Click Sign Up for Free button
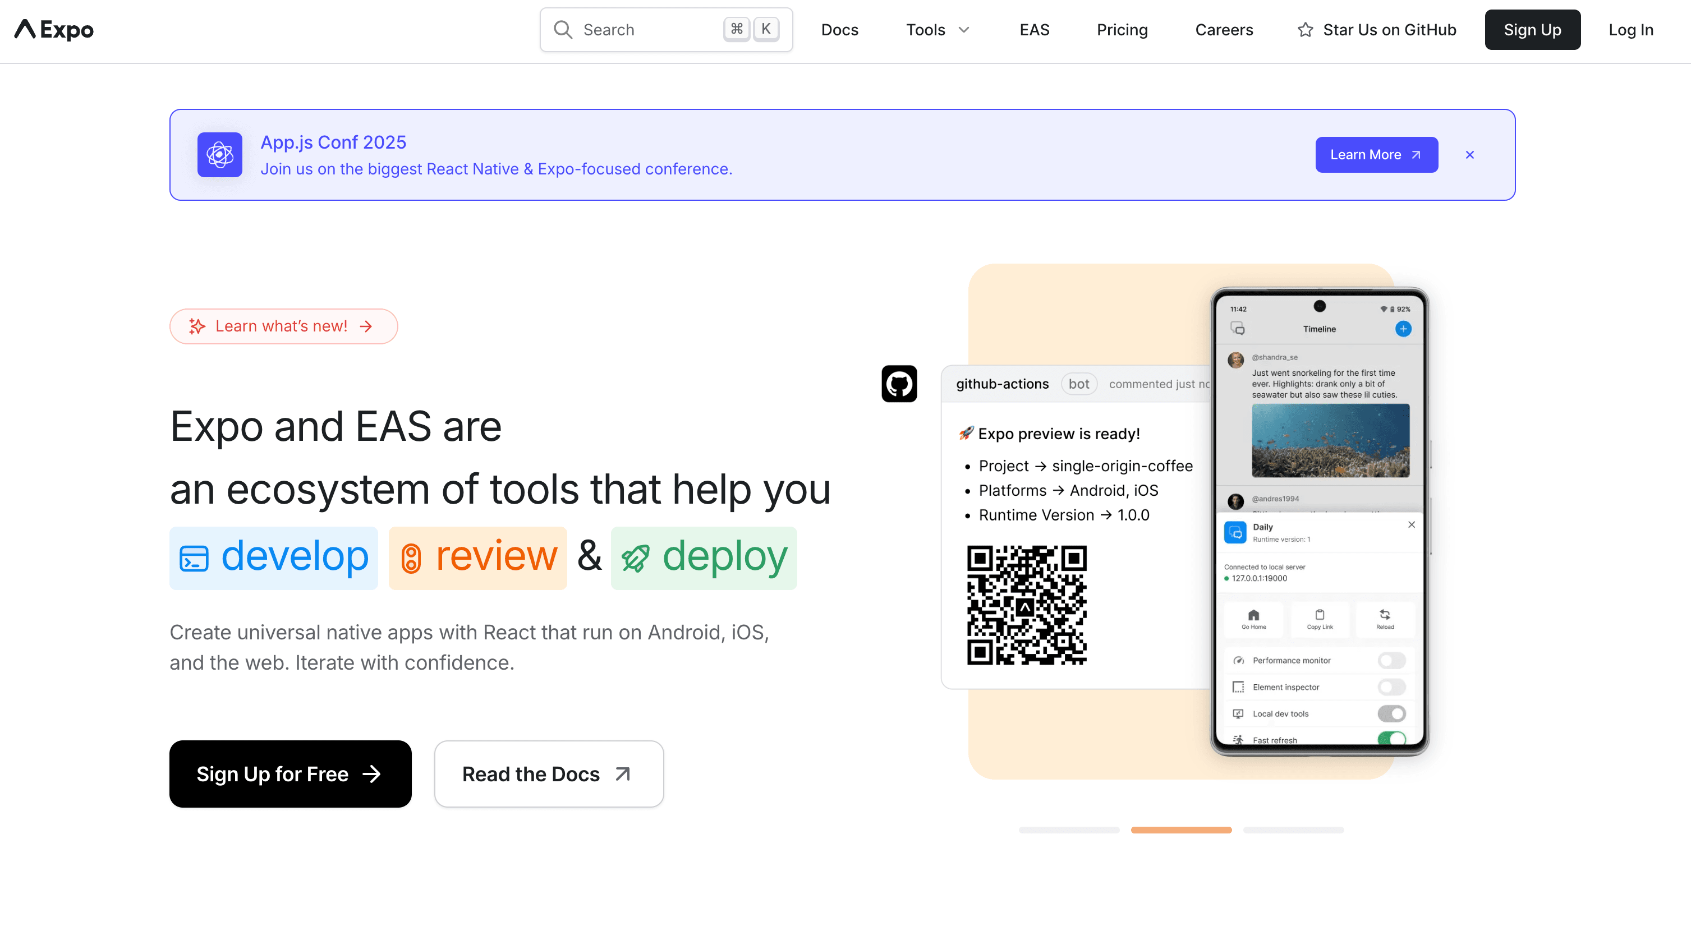 [290, 774]
